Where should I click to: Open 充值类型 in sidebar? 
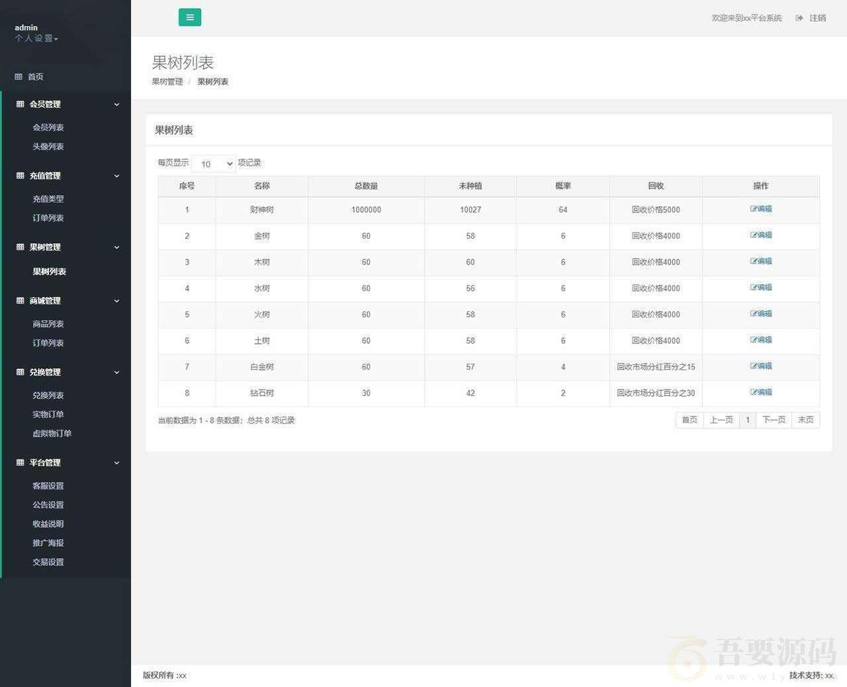point(48,199)
